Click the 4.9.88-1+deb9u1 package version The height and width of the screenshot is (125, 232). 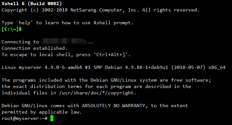(146, 68)
